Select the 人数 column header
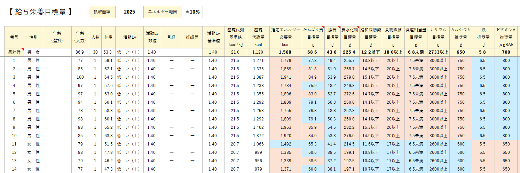This screenshot has width=520, height=173. pyautogui.click(x=95, y=37)
